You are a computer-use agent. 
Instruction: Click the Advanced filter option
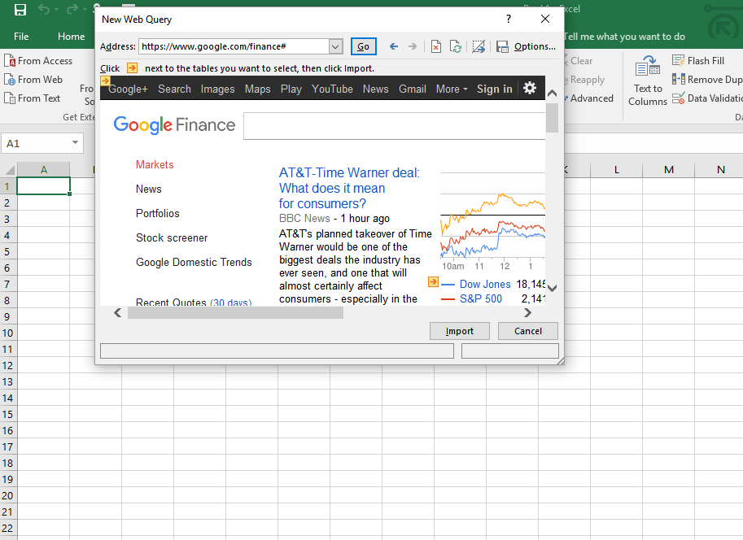point(592,98)
